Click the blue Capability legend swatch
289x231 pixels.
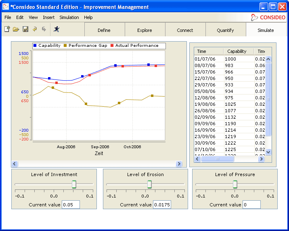coord(35,45)
